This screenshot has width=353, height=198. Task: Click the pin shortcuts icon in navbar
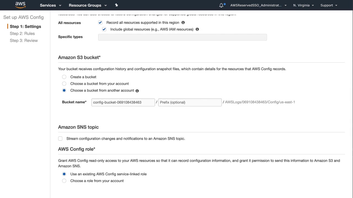point(116,5)
